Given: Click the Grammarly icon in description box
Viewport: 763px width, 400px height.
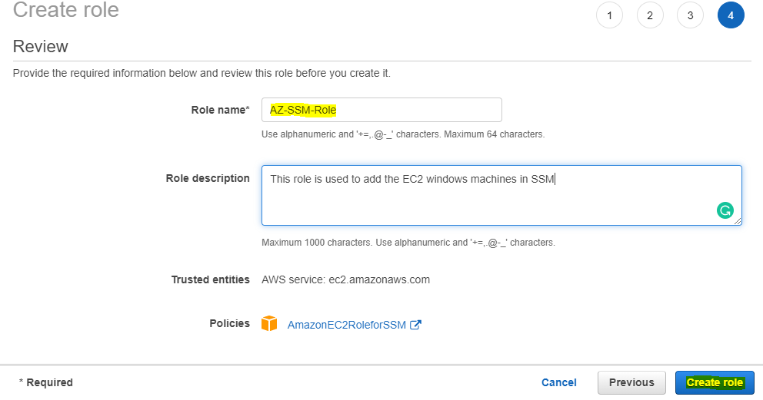Looking at the screenshot, I should (x=725, y=210).
